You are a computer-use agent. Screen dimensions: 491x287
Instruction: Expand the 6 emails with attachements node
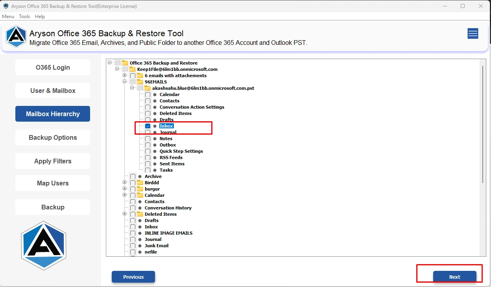tap(125, 75)
